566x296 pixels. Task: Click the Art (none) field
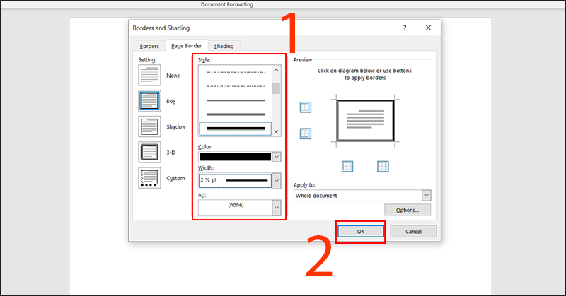[235, 208]
